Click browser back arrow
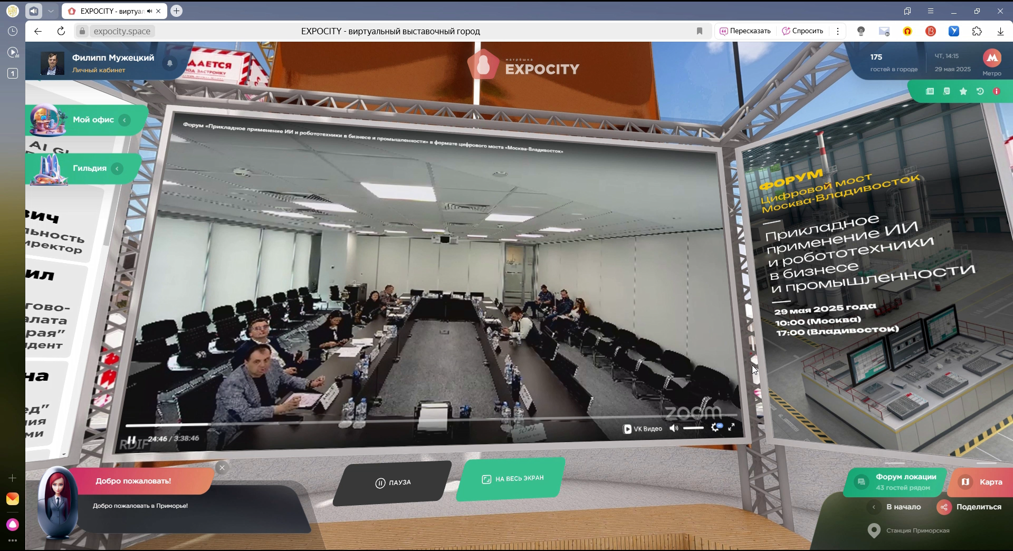 (x=38, y=31)
